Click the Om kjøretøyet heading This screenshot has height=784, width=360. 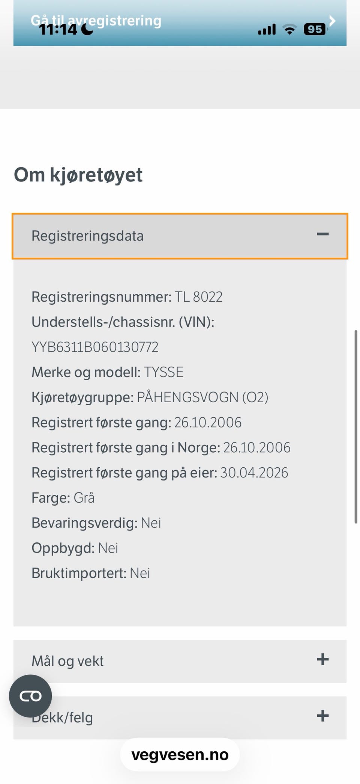click(x=78, y=175)
